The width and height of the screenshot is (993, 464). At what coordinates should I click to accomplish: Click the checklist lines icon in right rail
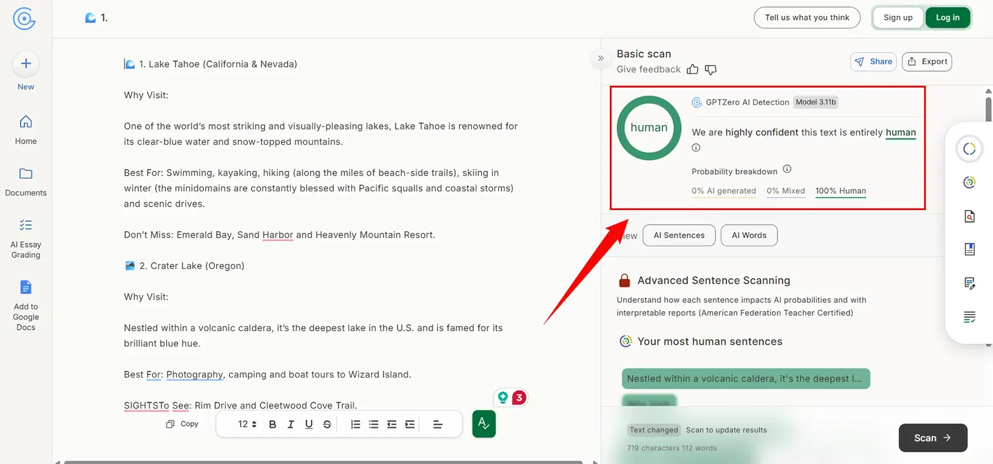coord(969,318)
